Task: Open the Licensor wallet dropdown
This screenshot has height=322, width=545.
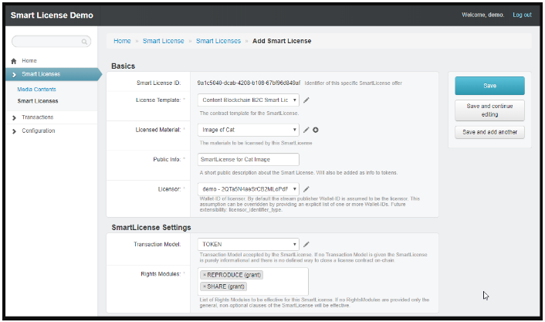Action: coord(248,189)
